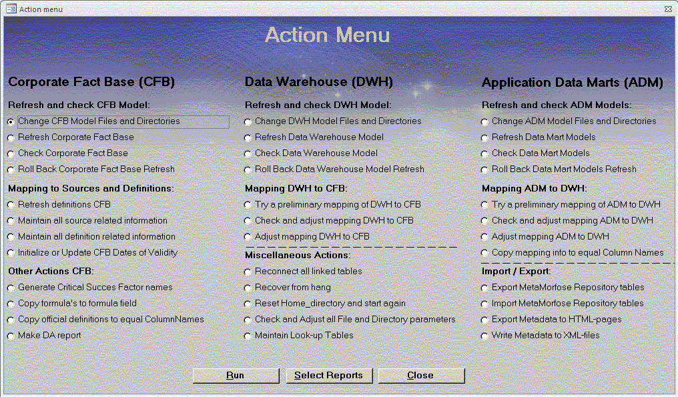
Task: Choose Refresh Data Mart Models
Action: 484,138
